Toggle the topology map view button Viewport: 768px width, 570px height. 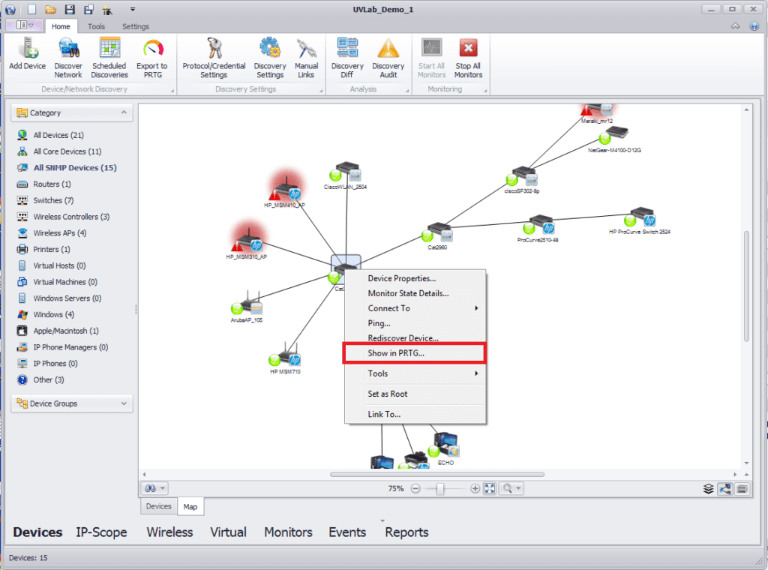[x=725, y=488]
